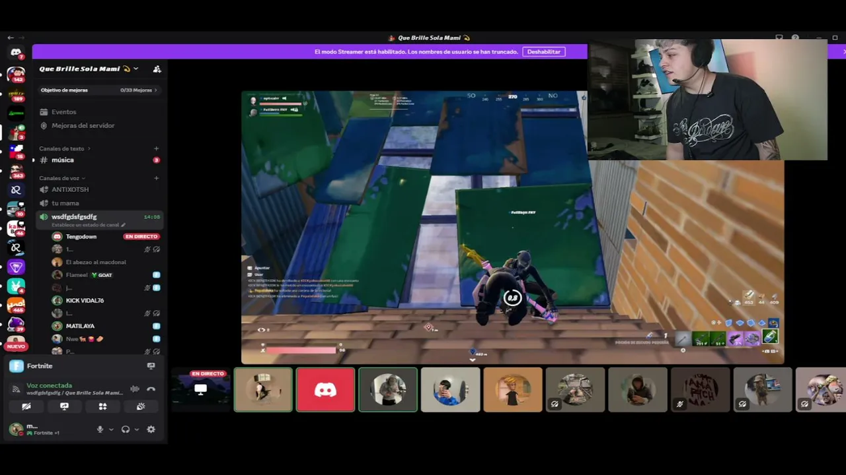Collapse the participant strip chevron below stream

coord(472,360)
